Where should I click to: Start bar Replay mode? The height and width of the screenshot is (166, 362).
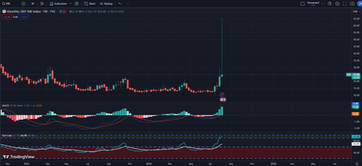pos(106,4)
